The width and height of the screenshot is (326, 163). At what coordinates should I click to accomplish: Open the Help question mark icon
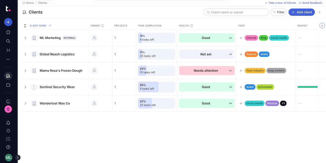tap(8, 147)
